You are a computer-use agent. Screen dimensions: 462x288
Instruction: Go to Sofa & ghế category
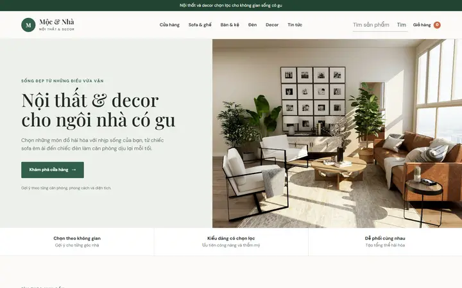[200, 25]
